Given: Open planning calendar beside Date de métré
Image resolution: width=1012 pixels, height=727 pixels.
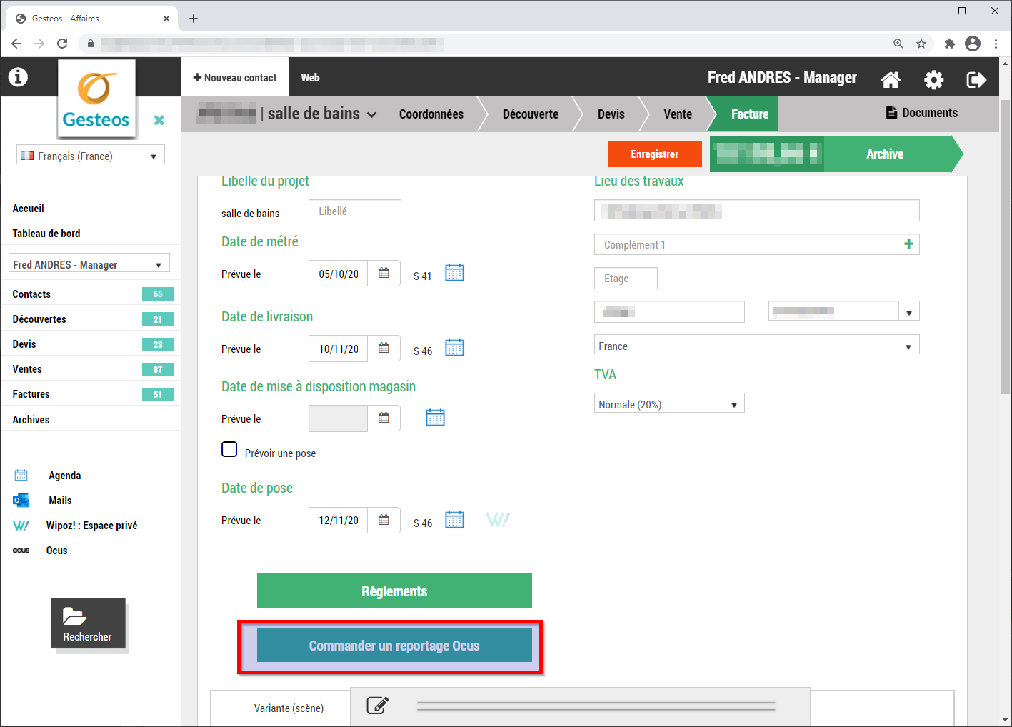Looking at the screenshot, I should [454, 273].
